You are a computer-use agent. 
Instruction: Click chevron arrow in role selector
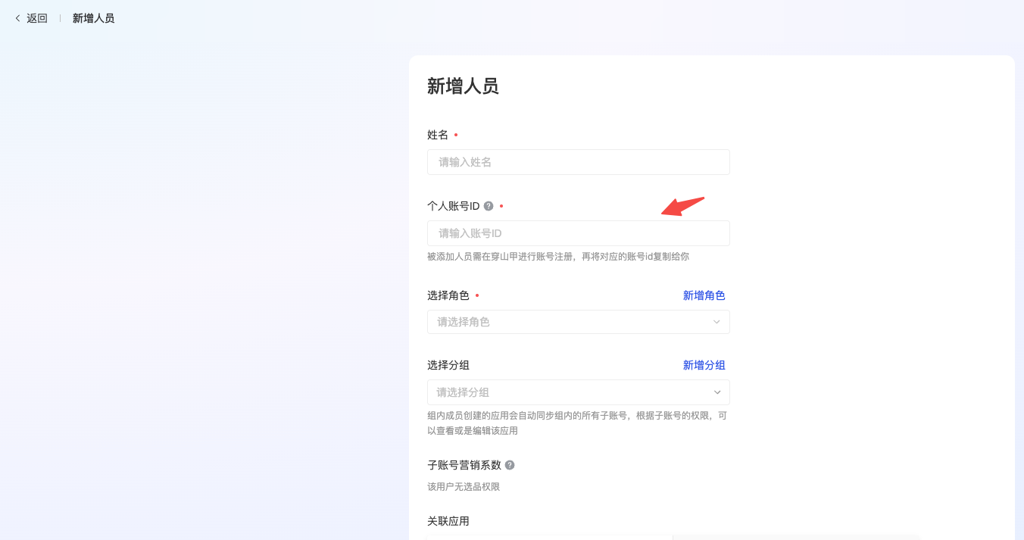click(x=716, y=322)
